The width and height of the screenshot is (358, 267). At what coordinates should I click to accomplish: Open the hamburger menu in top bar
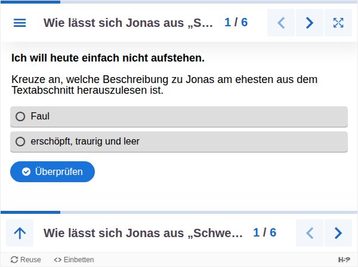pos(20,23)
